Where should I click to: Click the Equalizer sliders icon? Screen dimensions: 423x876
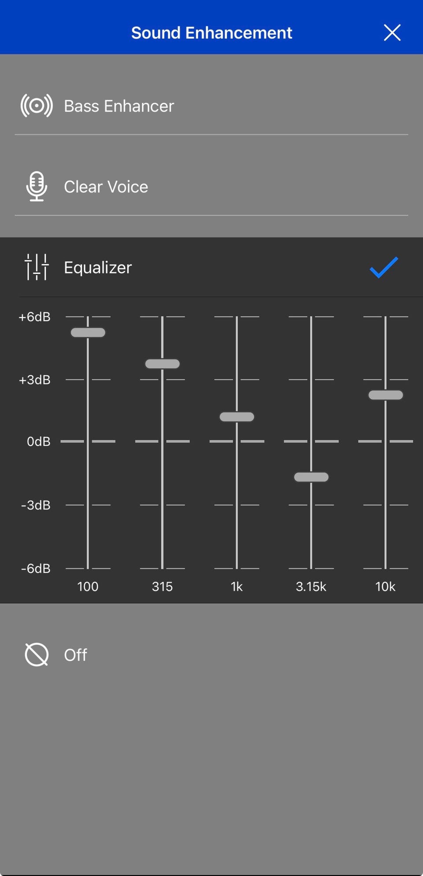click(x=37, y=267)
